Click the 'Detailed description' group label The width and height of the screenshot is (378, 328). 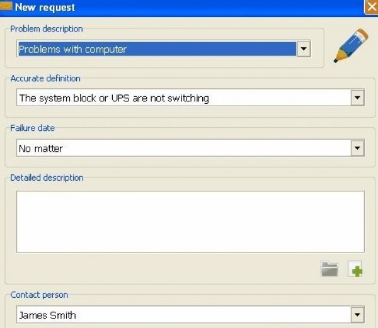47,178
